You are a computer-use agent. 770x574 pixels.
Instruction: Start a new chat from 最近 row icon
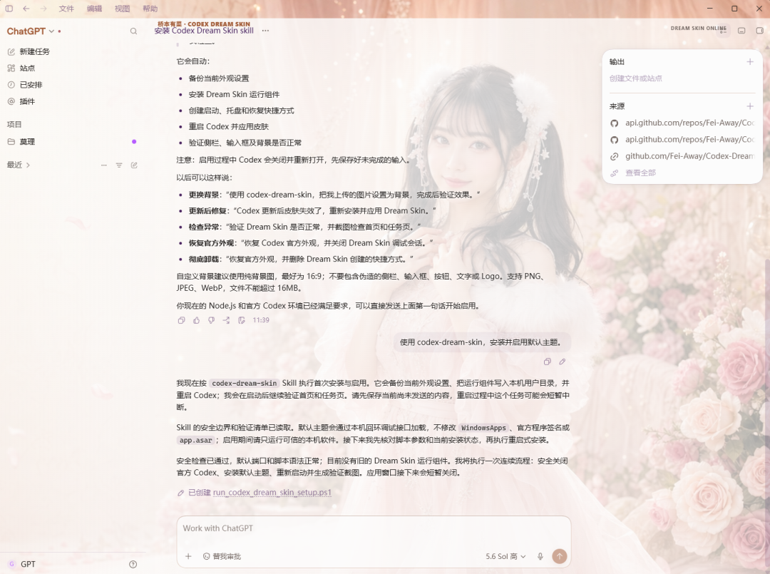click(134, 165)
